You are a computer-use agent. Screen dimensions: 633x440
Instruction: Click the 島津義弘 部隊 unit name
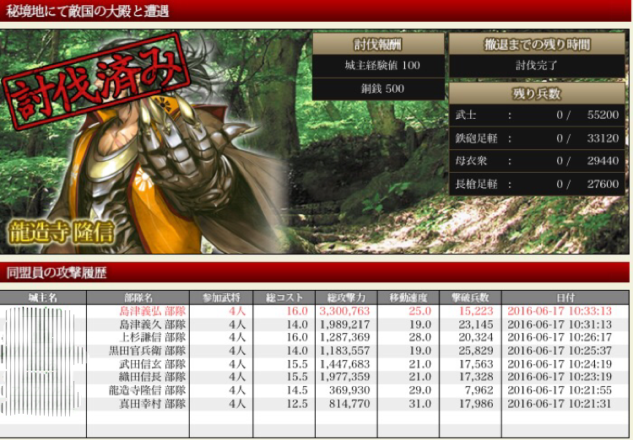pos(153,311)
